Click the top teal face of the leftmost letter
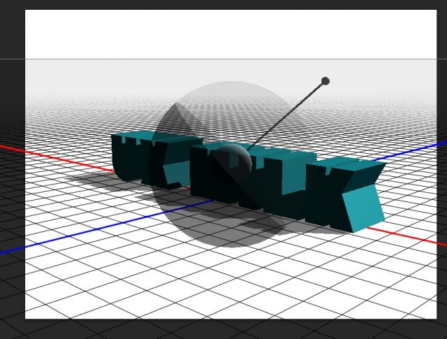 pos(133,136)
